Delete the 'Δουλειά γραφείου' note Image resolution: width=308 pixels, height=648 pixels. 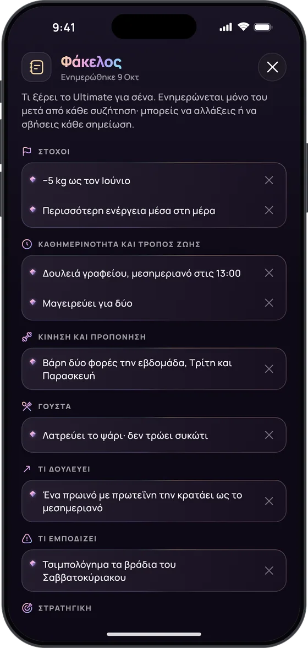269,273
